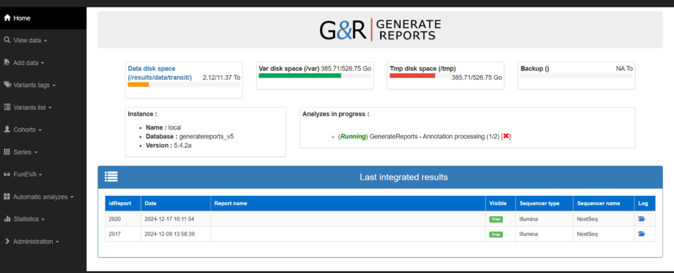Open log folder for report 2917
This screenshot has width=674, height=273.
(x=641, y=234)
